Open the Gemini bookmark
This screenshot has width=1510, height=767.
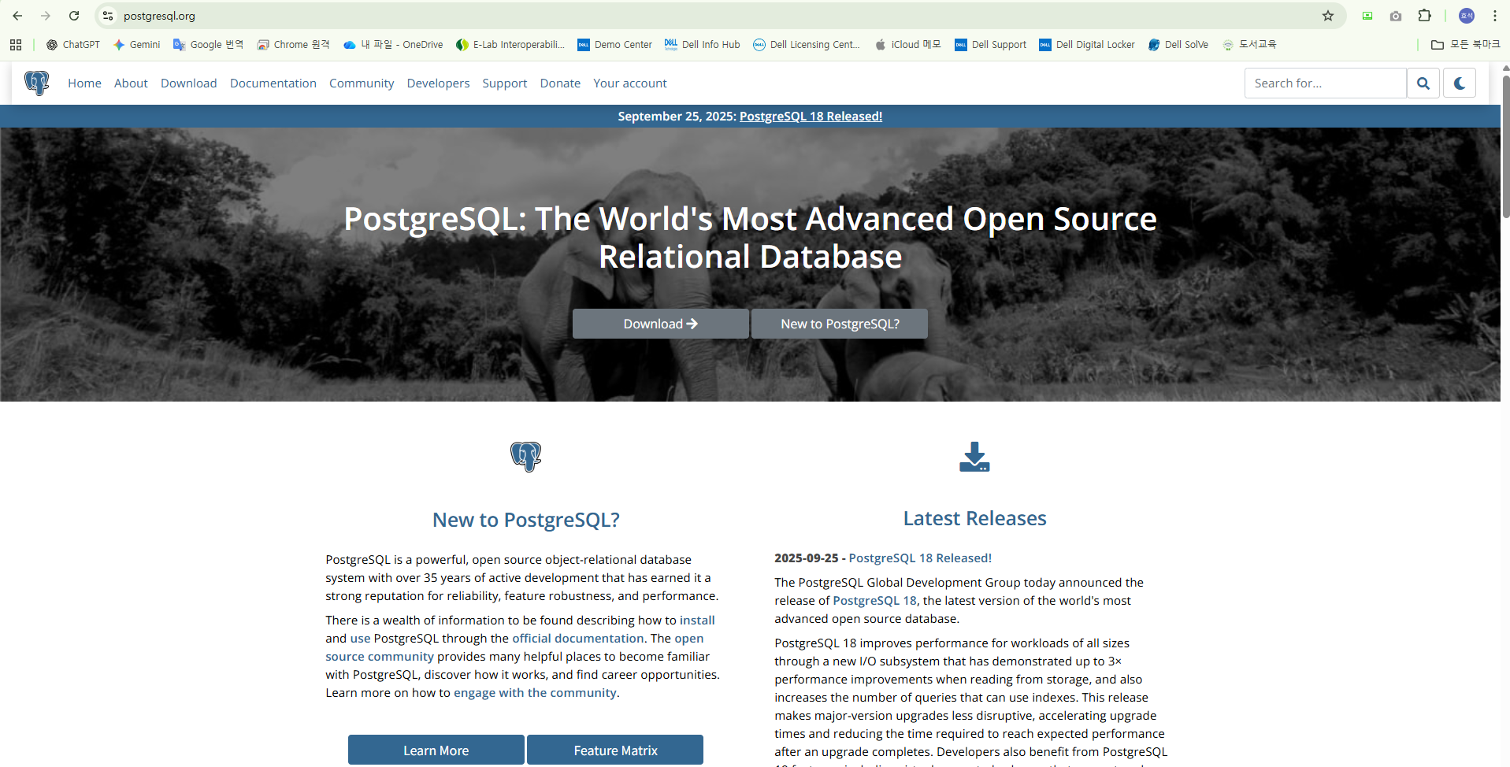click(x=137, y=45)
